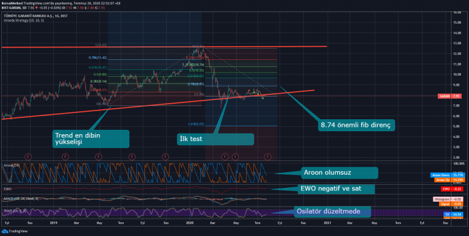
Task: Select the Aroon (14) indicator legend
Action: coord(11,165)
